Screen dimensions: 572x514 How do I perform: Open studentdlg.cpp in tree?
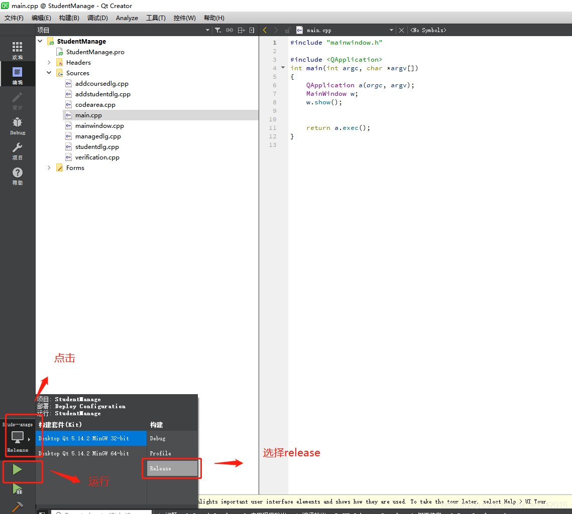coord(97,147)
